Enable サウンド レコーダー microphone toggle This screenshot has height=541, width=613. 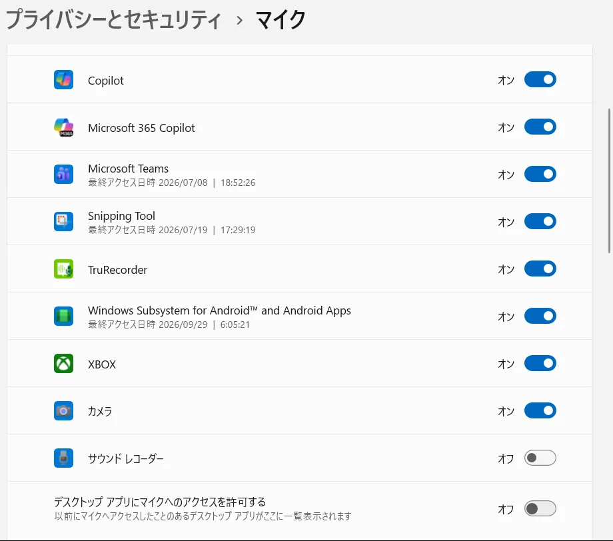click(x=540, y=458)
